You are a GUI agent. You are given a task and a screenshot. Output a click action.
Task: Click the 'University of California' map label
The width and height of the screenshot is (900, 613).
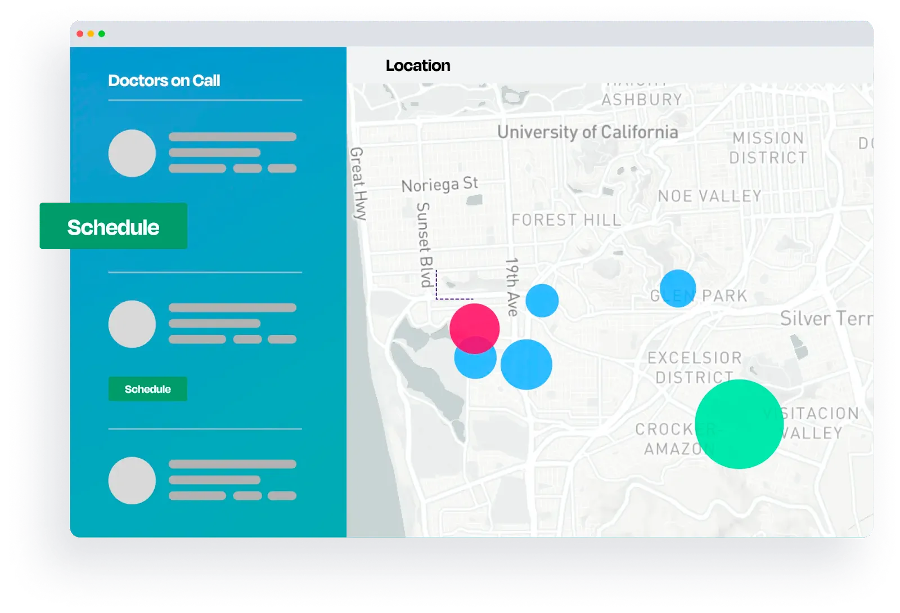tap(587, 132)
